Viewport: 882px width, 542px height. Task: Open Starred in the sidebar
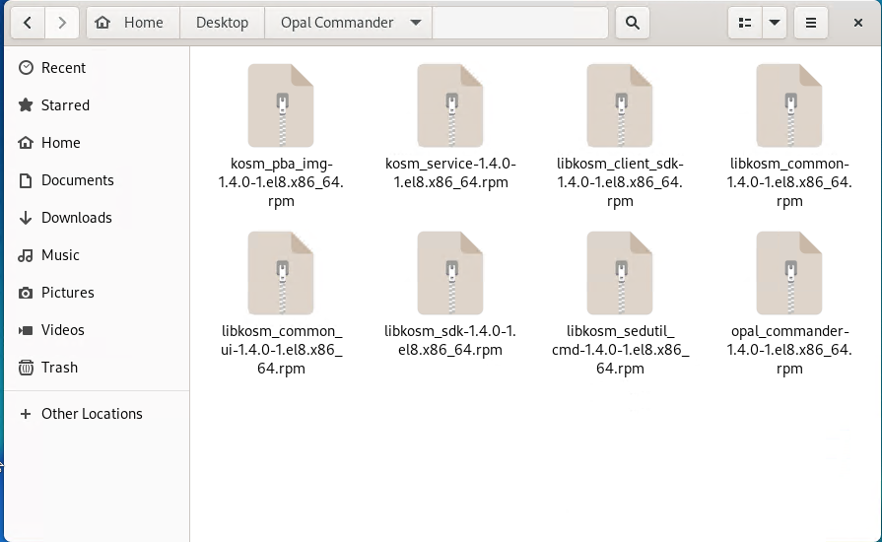click(x=97, y=105)
